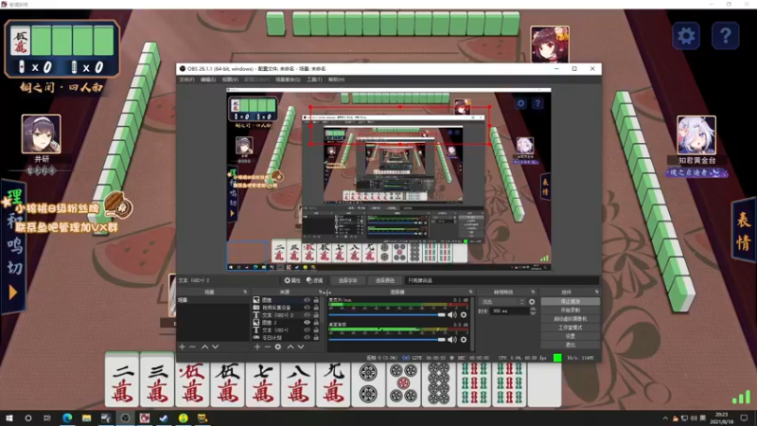Toggle visibility of 文本 (GDI+) source

pyautogui.click(x=307, y=329)
